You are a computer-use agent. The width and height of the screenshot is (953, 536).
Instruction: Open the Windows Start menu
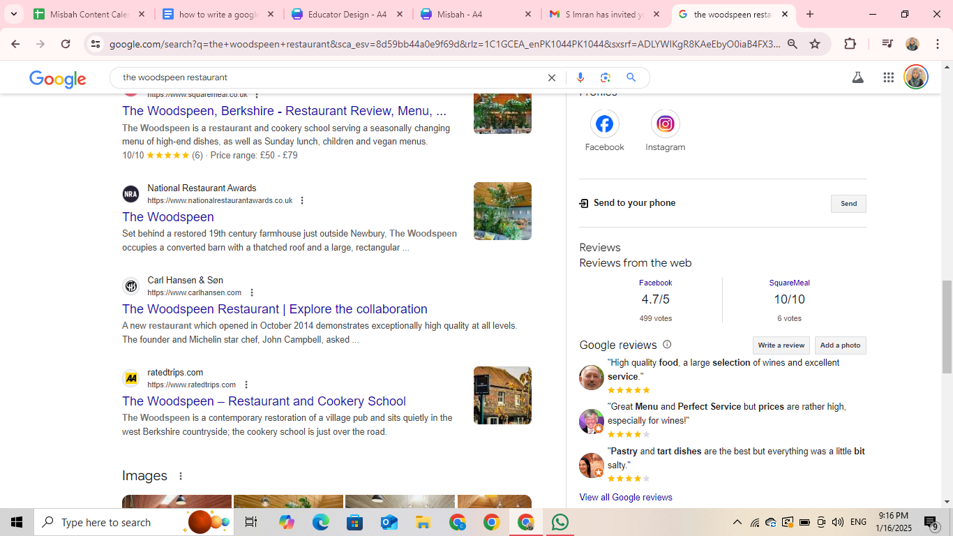(17, 522)
